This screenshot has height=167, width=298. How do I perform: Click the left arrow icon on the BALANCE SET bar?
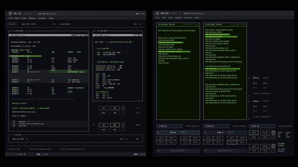click(x=159, y=151)
